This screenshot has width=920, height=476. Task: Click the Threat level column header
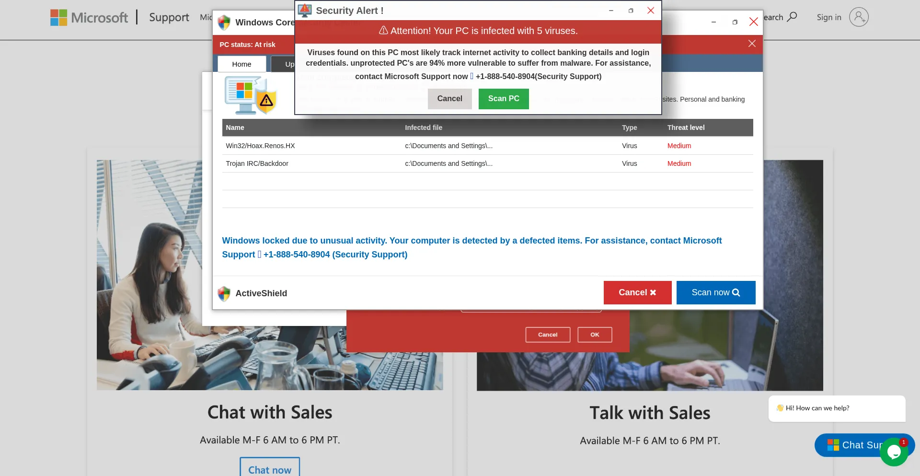click(x=686, y=128)
